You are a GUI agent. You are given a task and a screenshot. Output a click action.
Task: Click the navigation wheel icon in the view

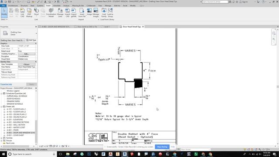pyautogui.click(x=274, y=33)
